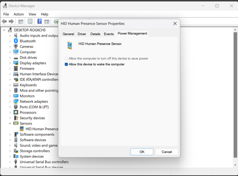The width and height of the screenshot is (238, 176).
Task: Expand the Display adapters node
Action: click(10, 63)
